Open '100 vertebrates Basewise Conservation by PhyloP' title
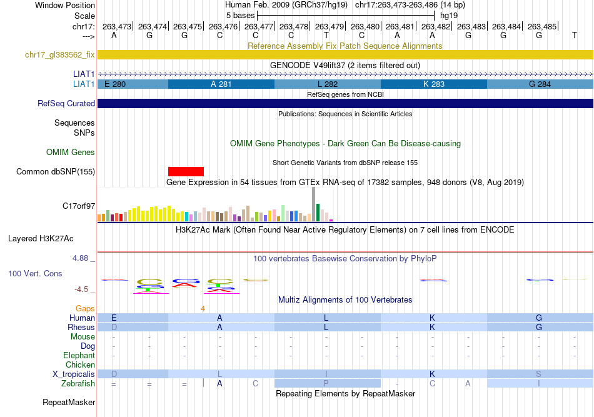This screenshot has width=594, height=417. pyautogui.click(x=345, y=259)
